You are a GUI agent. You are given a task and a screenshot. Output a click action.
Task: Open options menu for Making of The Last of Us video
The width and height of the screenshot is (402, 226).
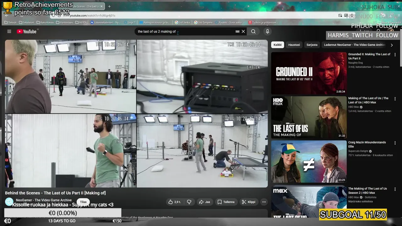pos(395,99)
